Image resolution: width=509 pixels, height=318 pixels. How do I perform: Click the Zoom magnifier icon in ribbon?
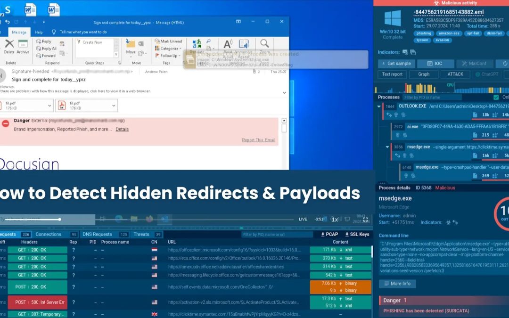pyautogui.click(x=264, y=43)
